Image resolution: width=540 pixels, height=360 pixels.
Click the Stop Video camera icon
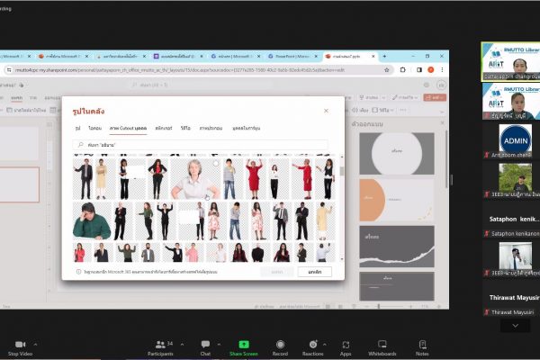click(21, 344)
